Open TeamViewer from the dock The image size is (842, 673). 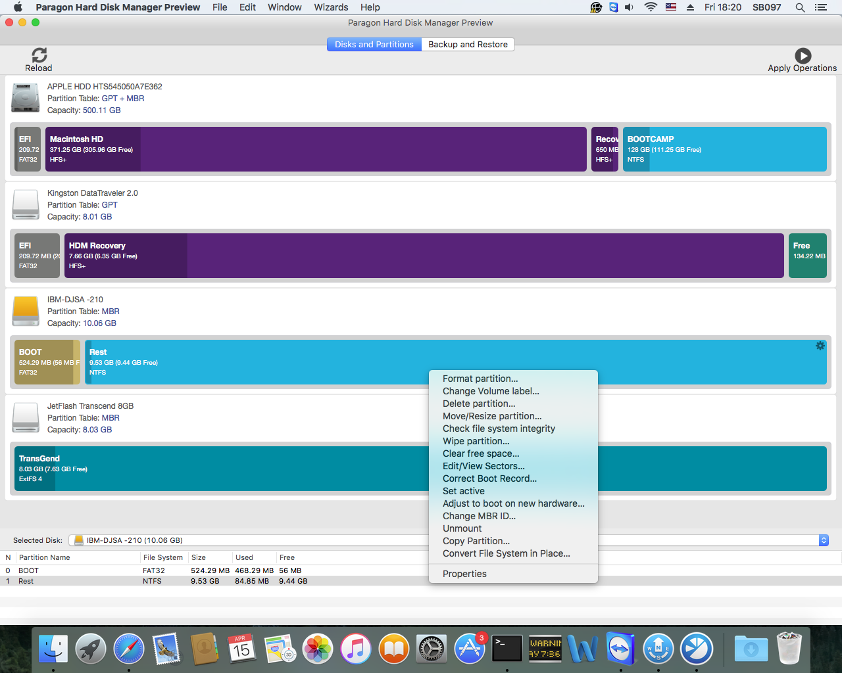[x=621, y=649]
